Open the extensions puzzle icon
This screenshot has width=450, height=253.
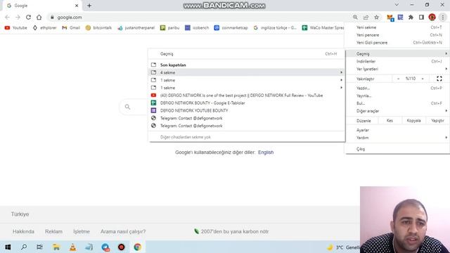(x=411, y=17)
